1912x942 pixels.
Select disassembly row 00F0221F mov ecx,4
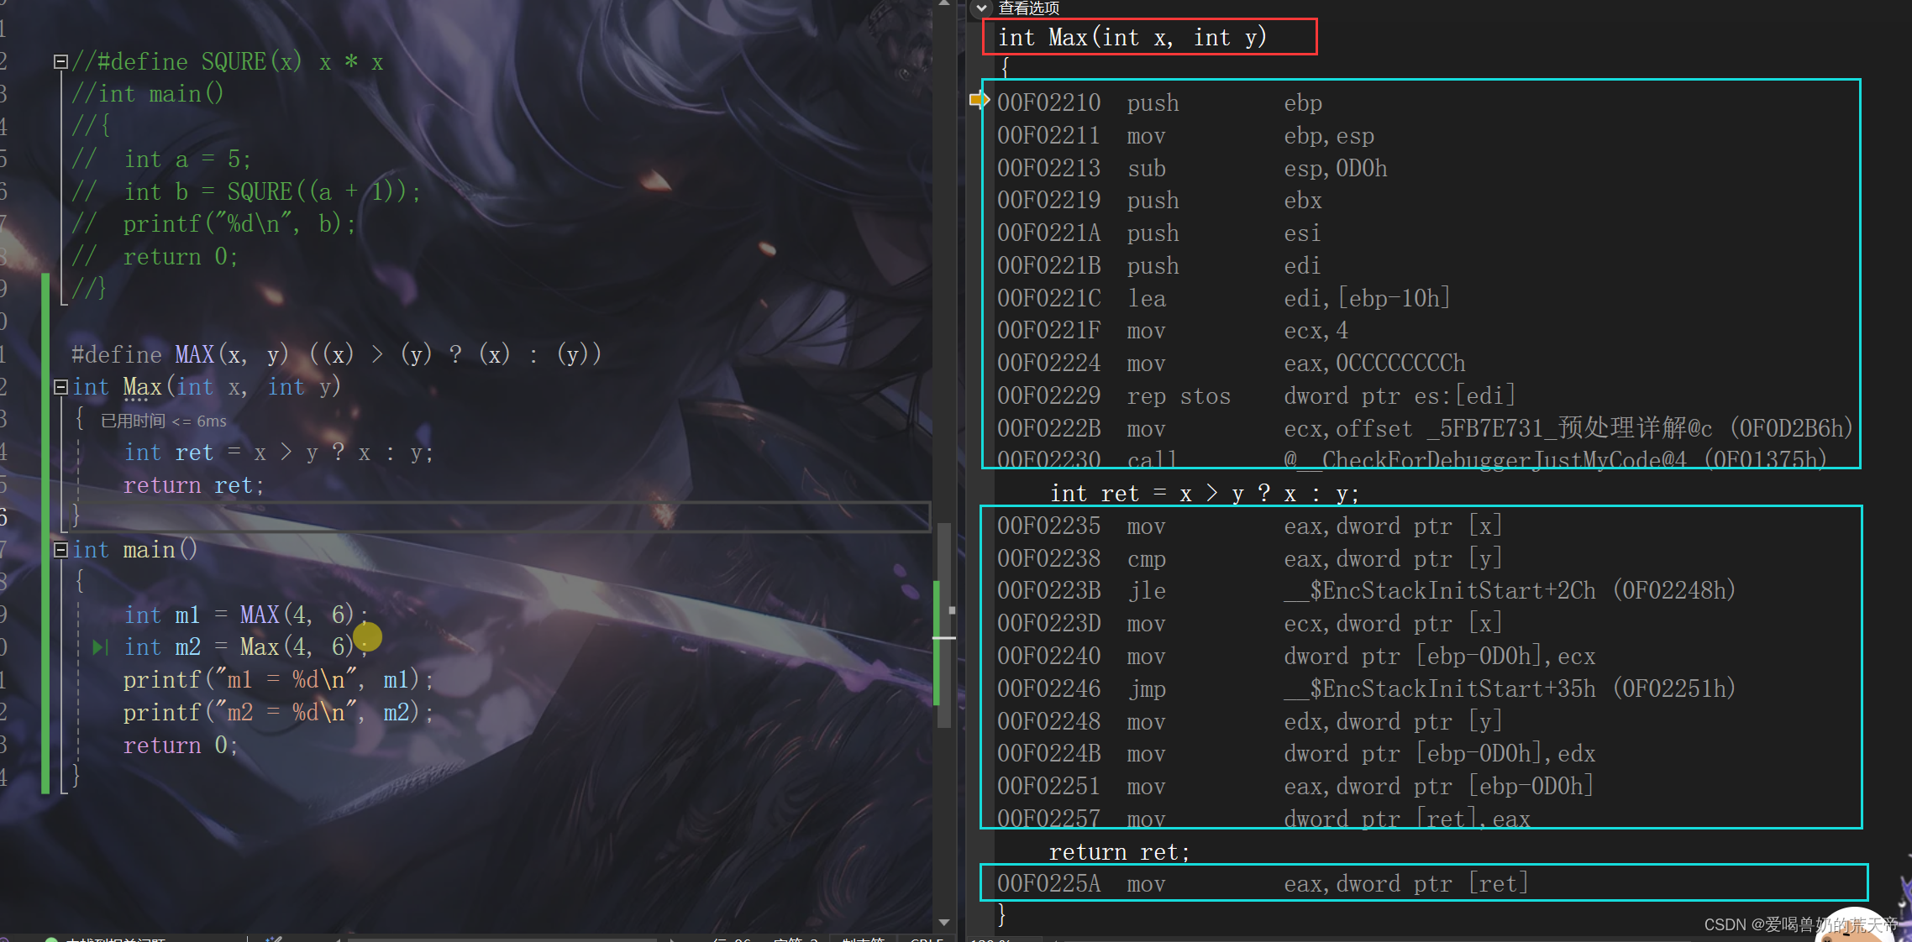(1173, 330)
